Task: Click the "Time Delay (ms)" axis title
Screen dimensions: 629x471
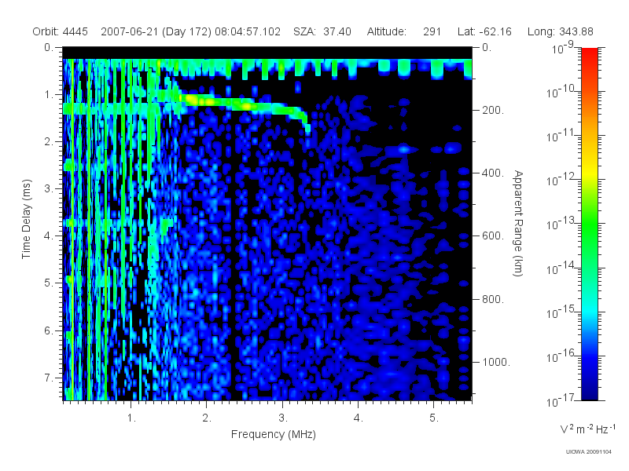Action: click(x=26, y=219)
